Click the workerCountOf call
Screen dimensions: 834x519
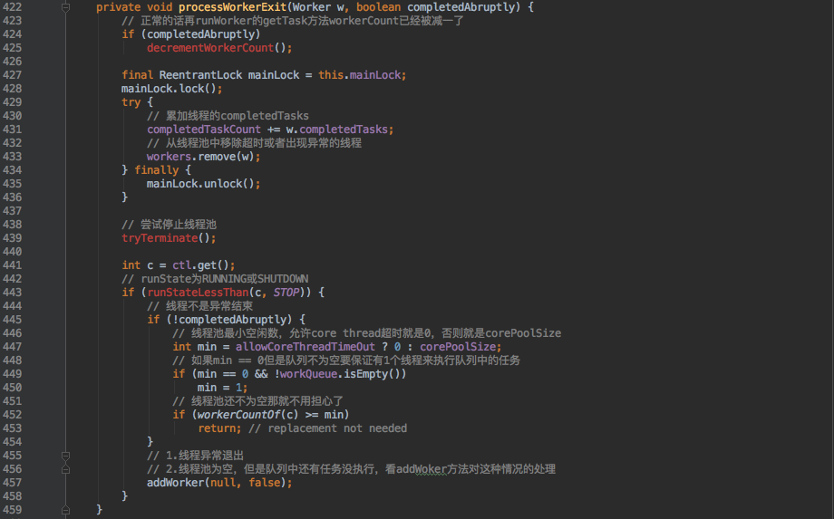[238, 415]
